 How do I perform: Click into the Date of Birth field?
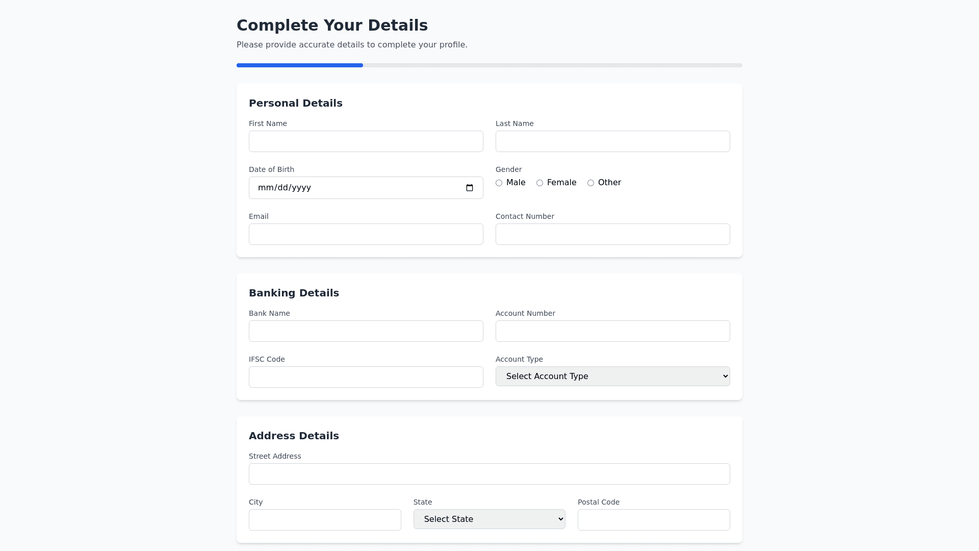point(357,188)
